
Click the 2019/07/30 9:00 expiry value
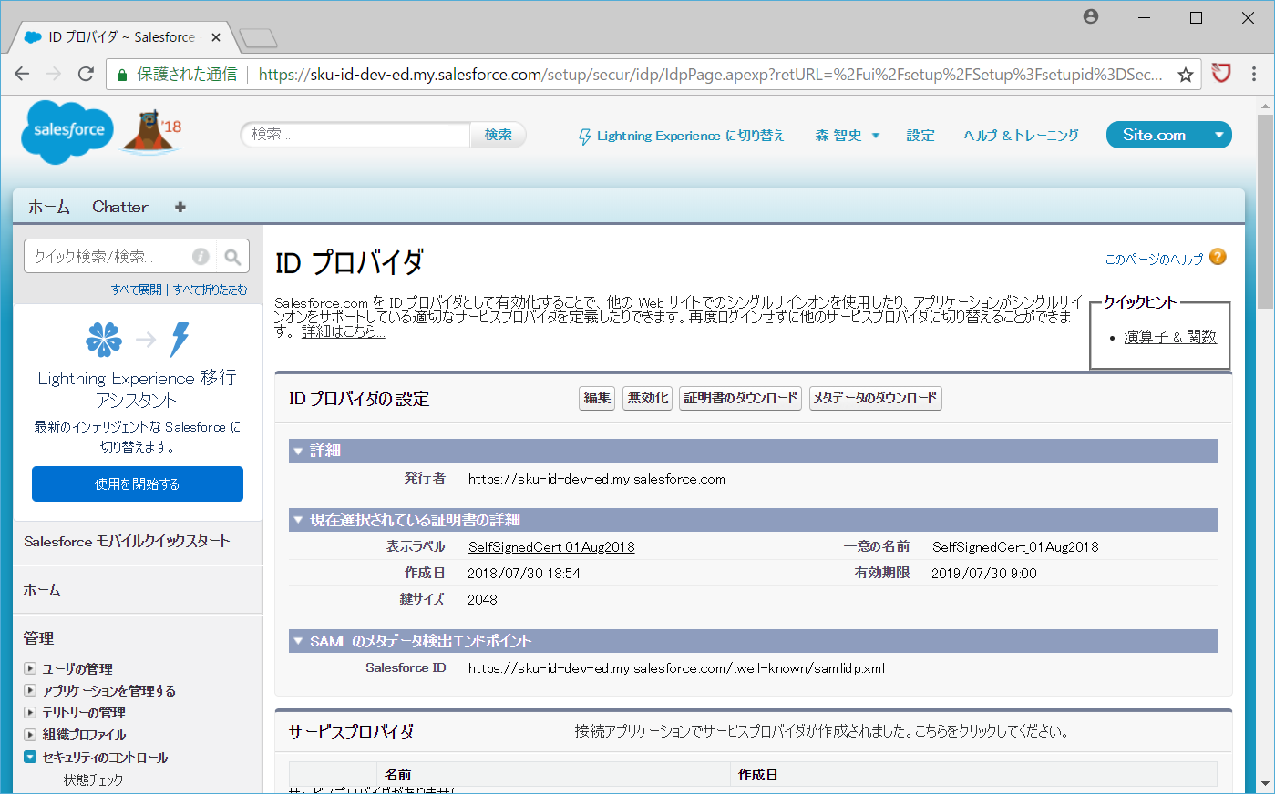click(984, 574)
